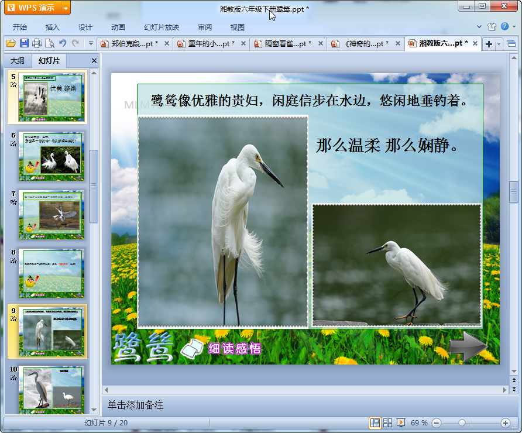Open the 插入 menu tab
This screenshot has height=433, width=522.
click(52, 28)
